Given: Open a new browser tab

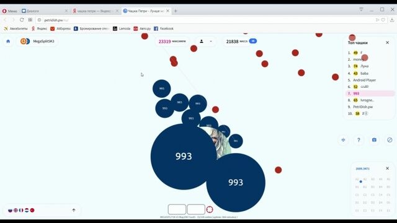Looking at the screenshot, I should tap(176, 11).
